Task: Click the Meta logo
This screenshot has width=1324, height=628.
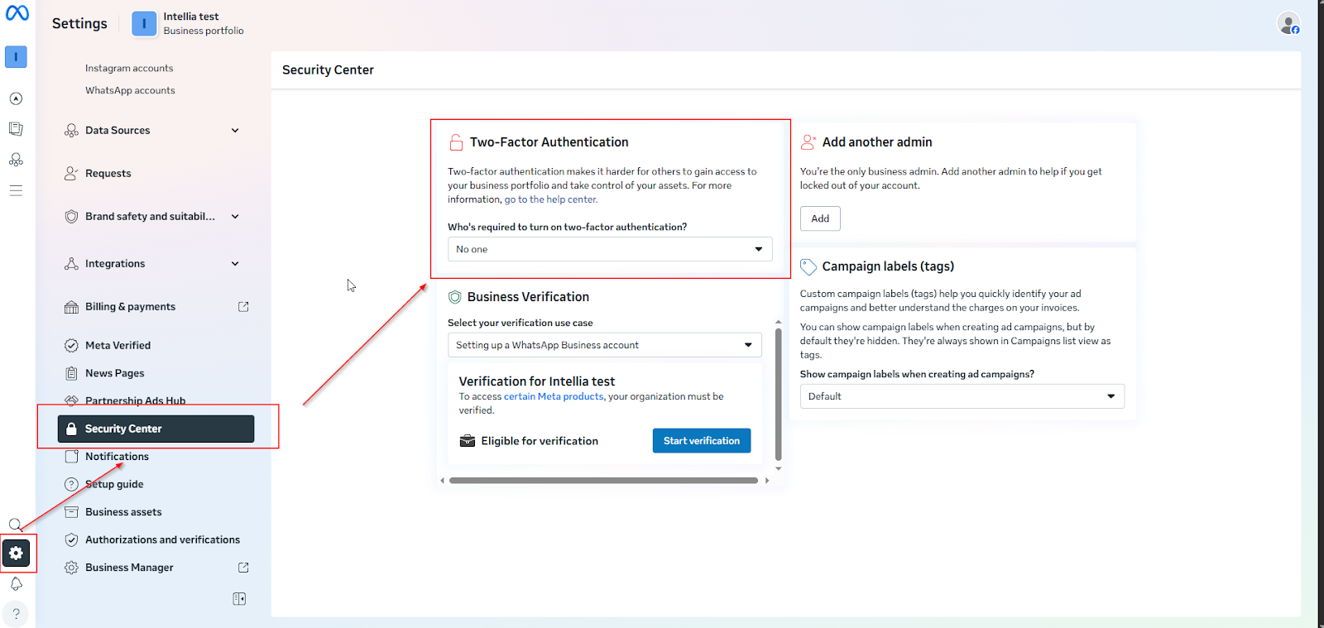Action: [x=17, y=13]
